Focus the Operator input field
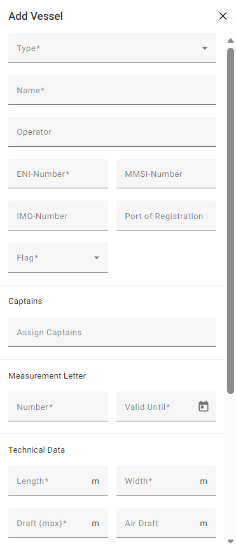 (x=113, y=132)
